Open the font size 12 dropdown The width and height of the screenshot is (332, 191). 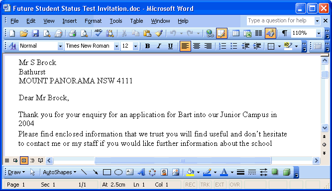coord(136,46)
